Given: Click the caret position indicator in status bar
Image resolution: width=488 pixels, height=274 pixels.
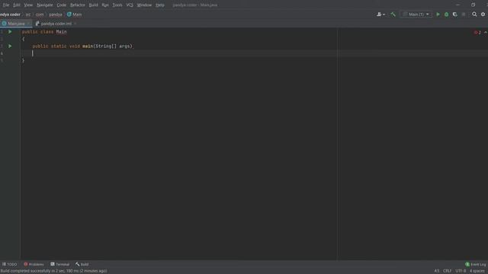Looking at the screenshot, I should point(437,271).
